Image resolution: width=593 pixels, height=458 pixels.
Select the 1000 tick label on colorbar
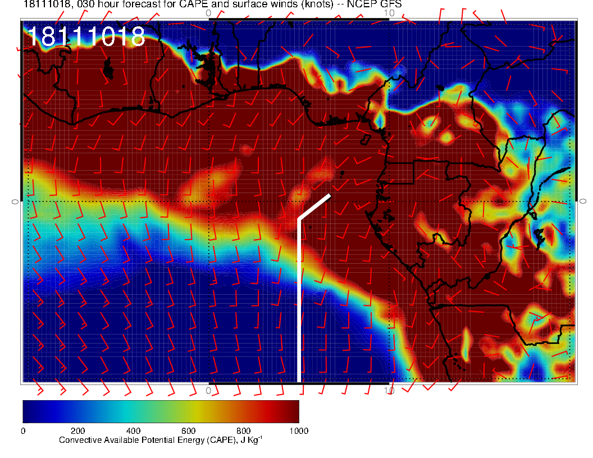pos(298,431)
